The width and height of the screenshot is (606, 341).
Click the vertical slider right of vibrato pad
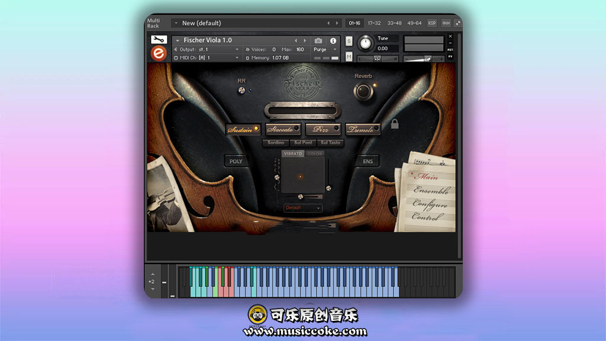[x=328, y=175]
